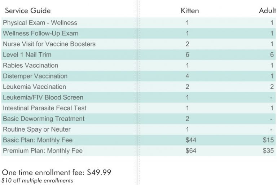Select the Leukemia/FIV Blood Screen label
This screenshot has width=277, height=185.
click(43, 97)
